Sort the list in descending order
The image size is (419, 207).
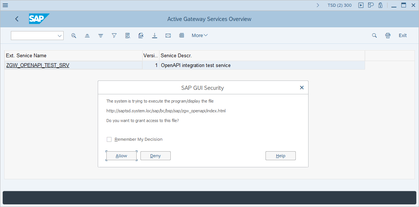pos(101,36)
